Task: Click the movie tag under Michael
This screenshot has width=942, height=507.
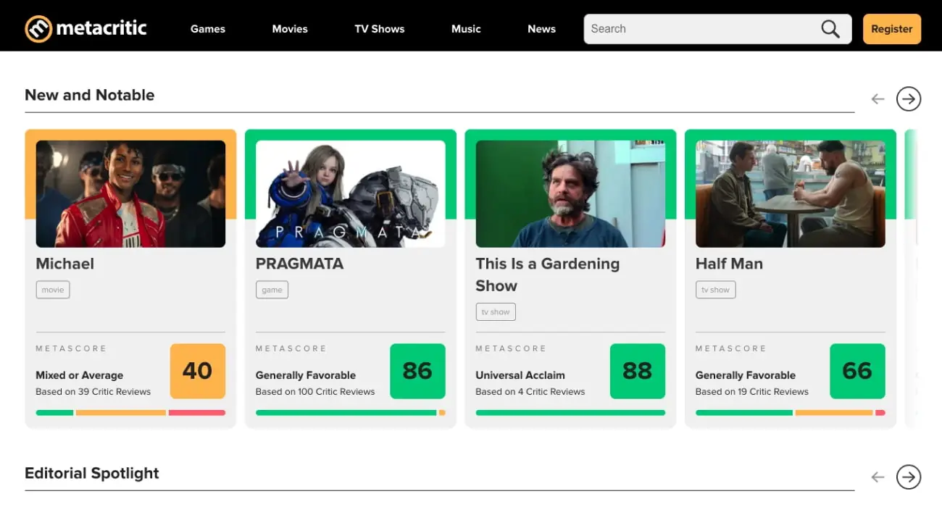Action: tap(52, 289)
